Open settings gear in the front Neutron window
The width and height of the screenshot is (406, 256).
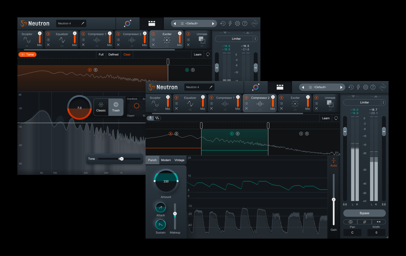tap(365, 87)
